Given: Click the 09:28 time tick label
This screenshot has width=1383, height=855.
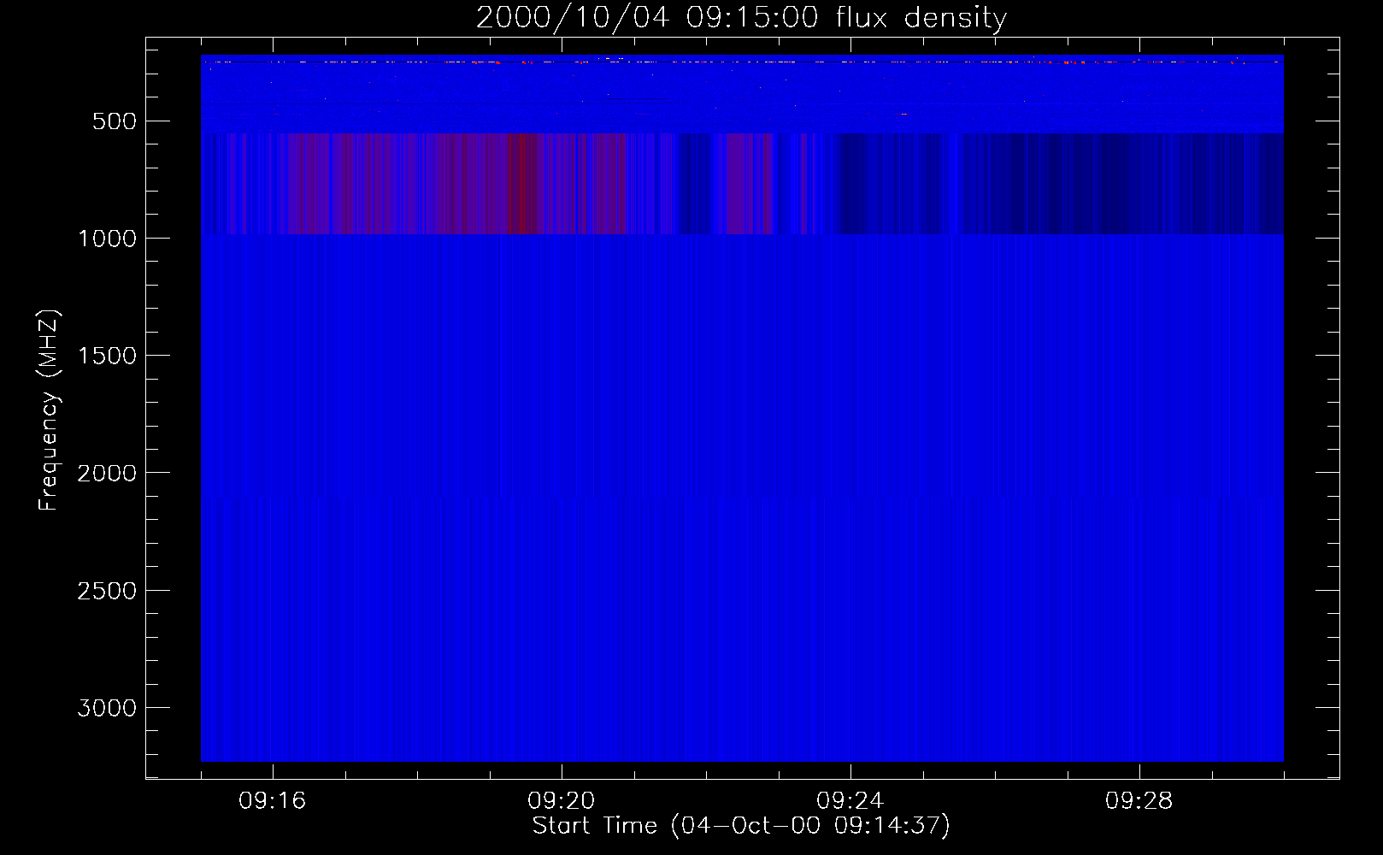Looking at the screenshot, I should pos(1139,801).
